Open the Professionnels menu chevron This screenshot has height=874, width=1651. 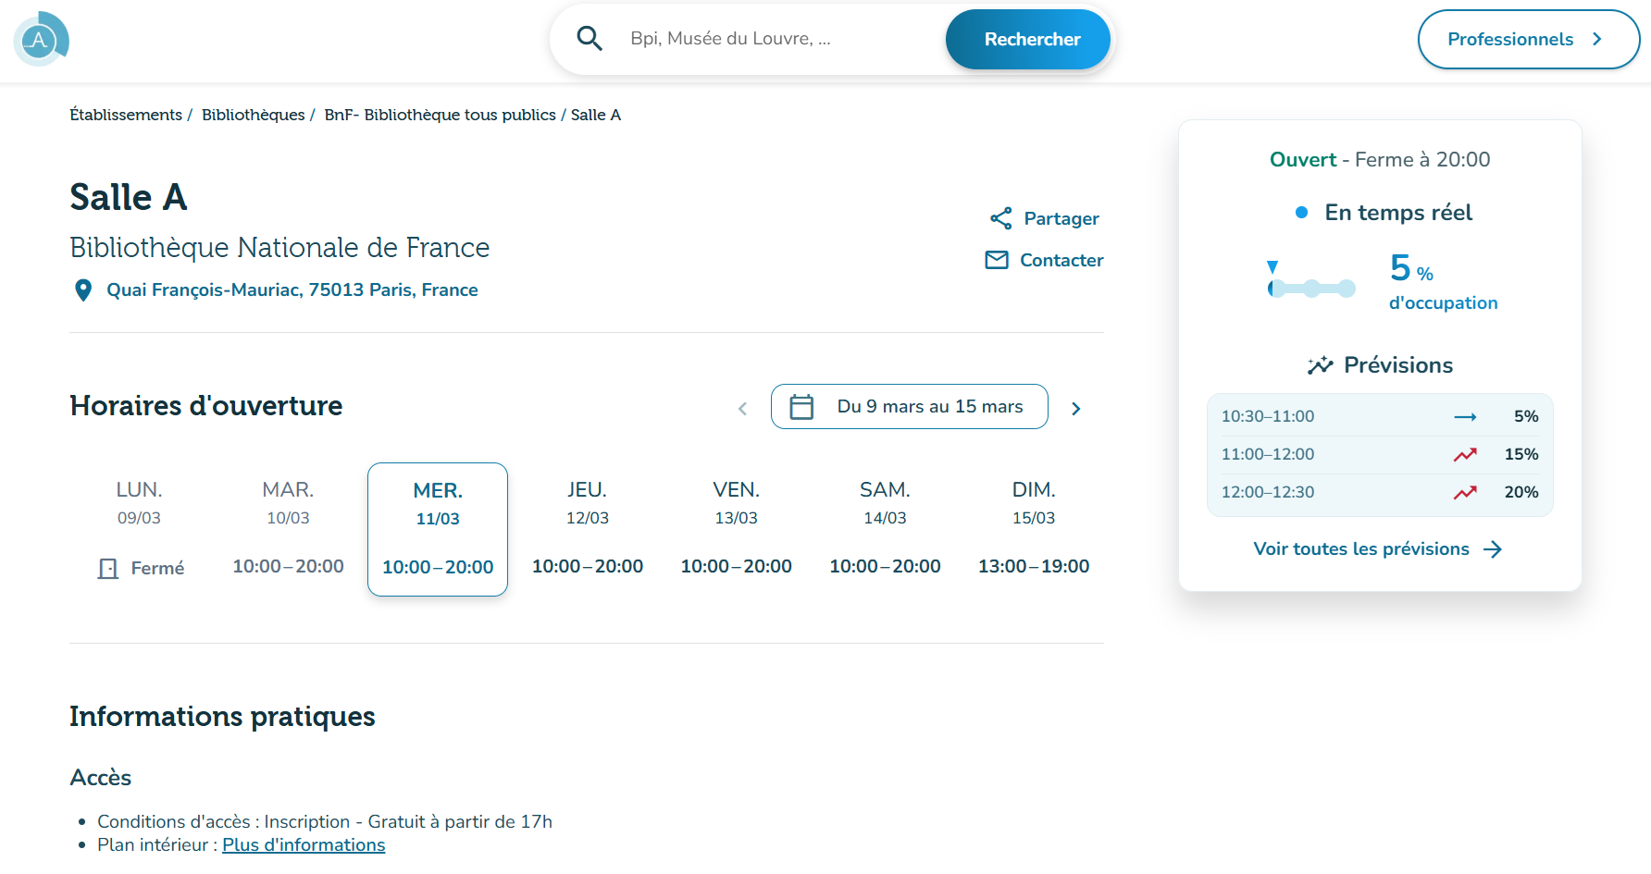(x=1597, y=39)
